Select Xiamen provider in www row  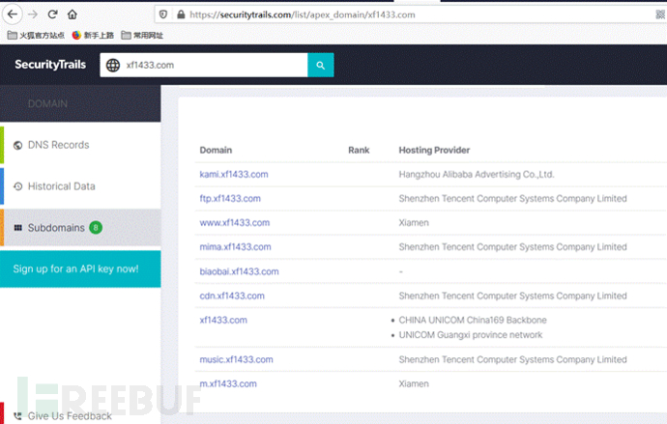(x=414, y=222)
